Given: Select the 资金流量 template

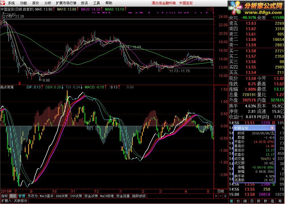Looking at the screenshot, I should click(123, 196).
